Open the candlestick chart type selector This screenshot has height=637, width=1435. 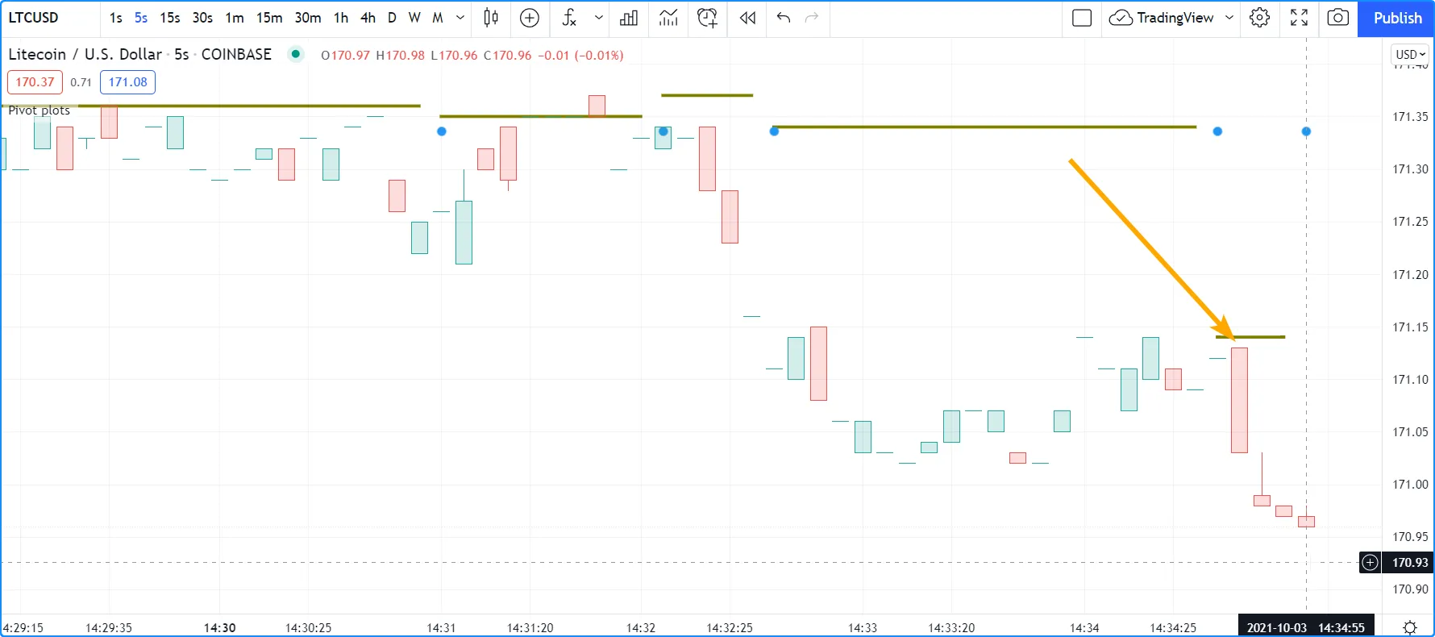[490, 18]
